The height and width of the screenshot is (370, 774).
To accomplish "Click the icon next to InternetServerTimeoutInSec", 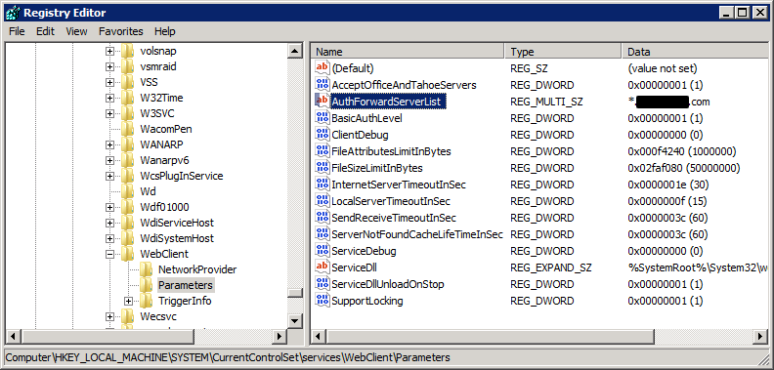I will coord(322,185).
